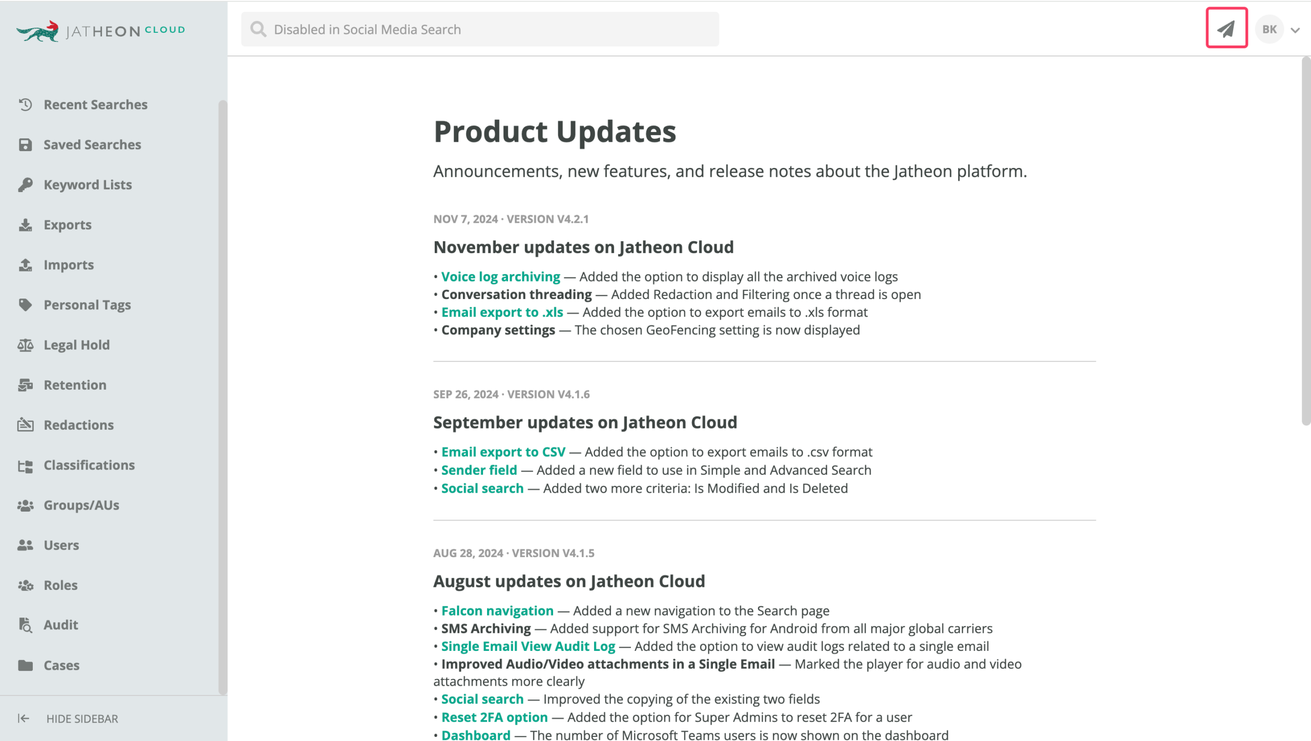Image resolution: width=1311 pixels, height=741 pixels.
Task: Open the Personal Tags page
Action: coord(87,305)
